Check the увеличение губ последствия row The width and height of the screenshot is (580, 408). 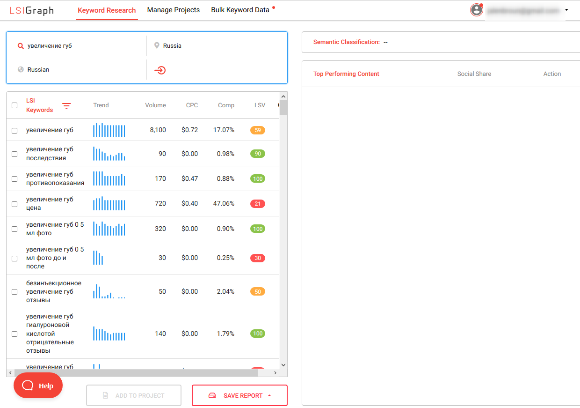pos(14,154)
